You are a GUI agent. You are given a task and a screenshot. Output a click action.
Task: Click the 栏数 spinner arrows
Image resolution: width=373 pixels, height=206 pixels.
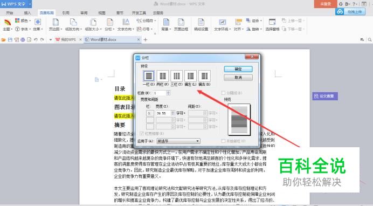point(168,93)
